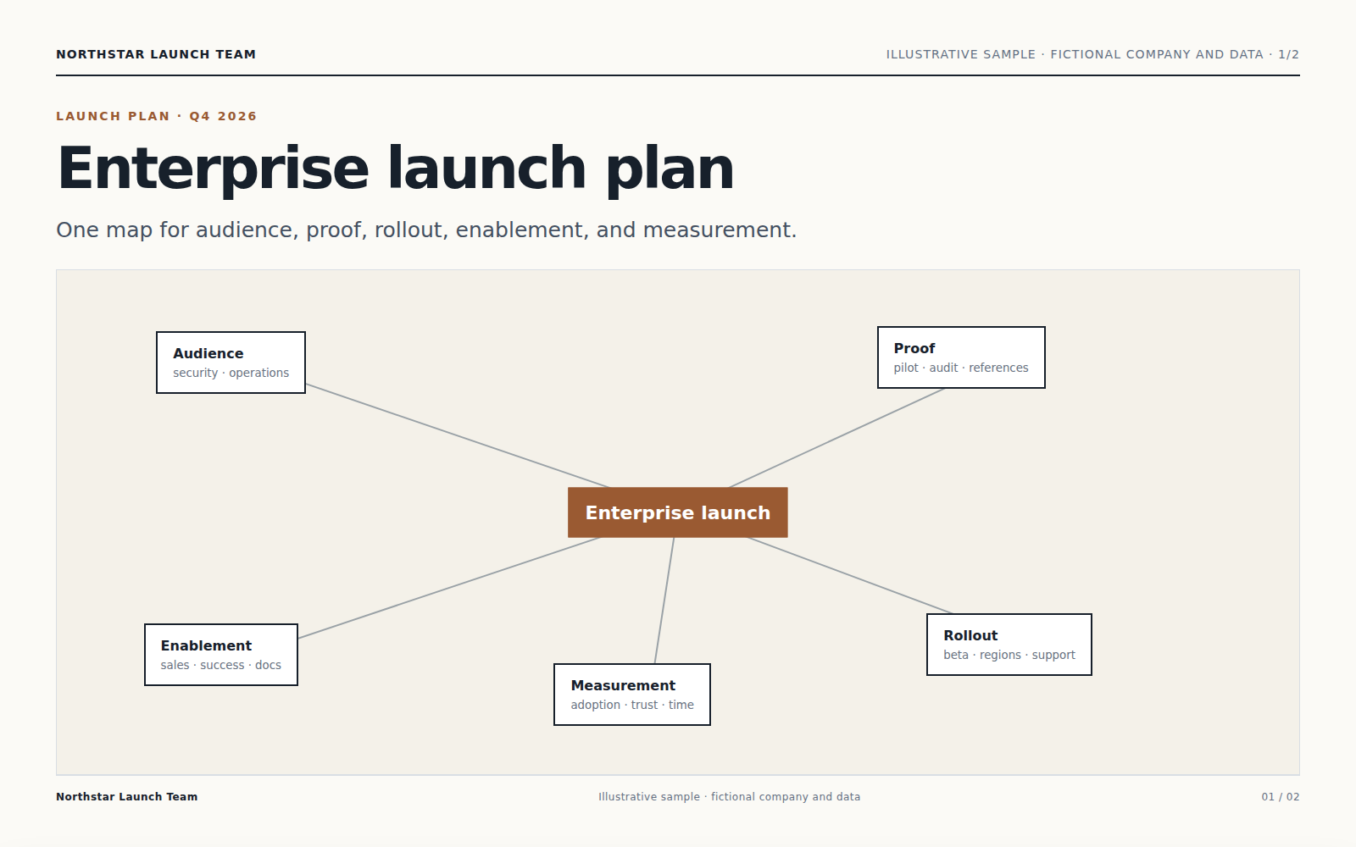Image resolution: width=1356 pixels, height=847 pixels.
Task: Click the subtitle 'One map for audience' text
Action: point(426,230)
